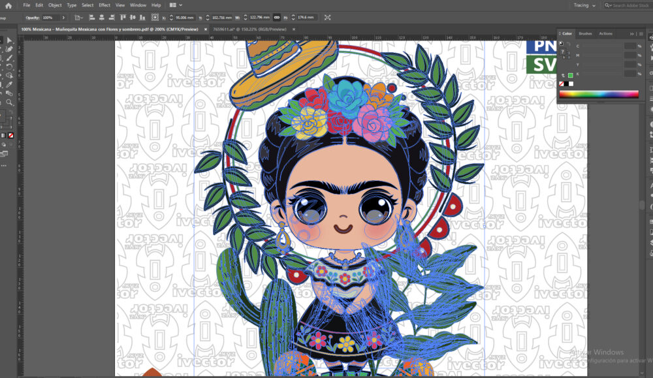Screen dimensions: 653x378
Task: Switch to the Actions panel tab
Action: [x=605, y=34]
